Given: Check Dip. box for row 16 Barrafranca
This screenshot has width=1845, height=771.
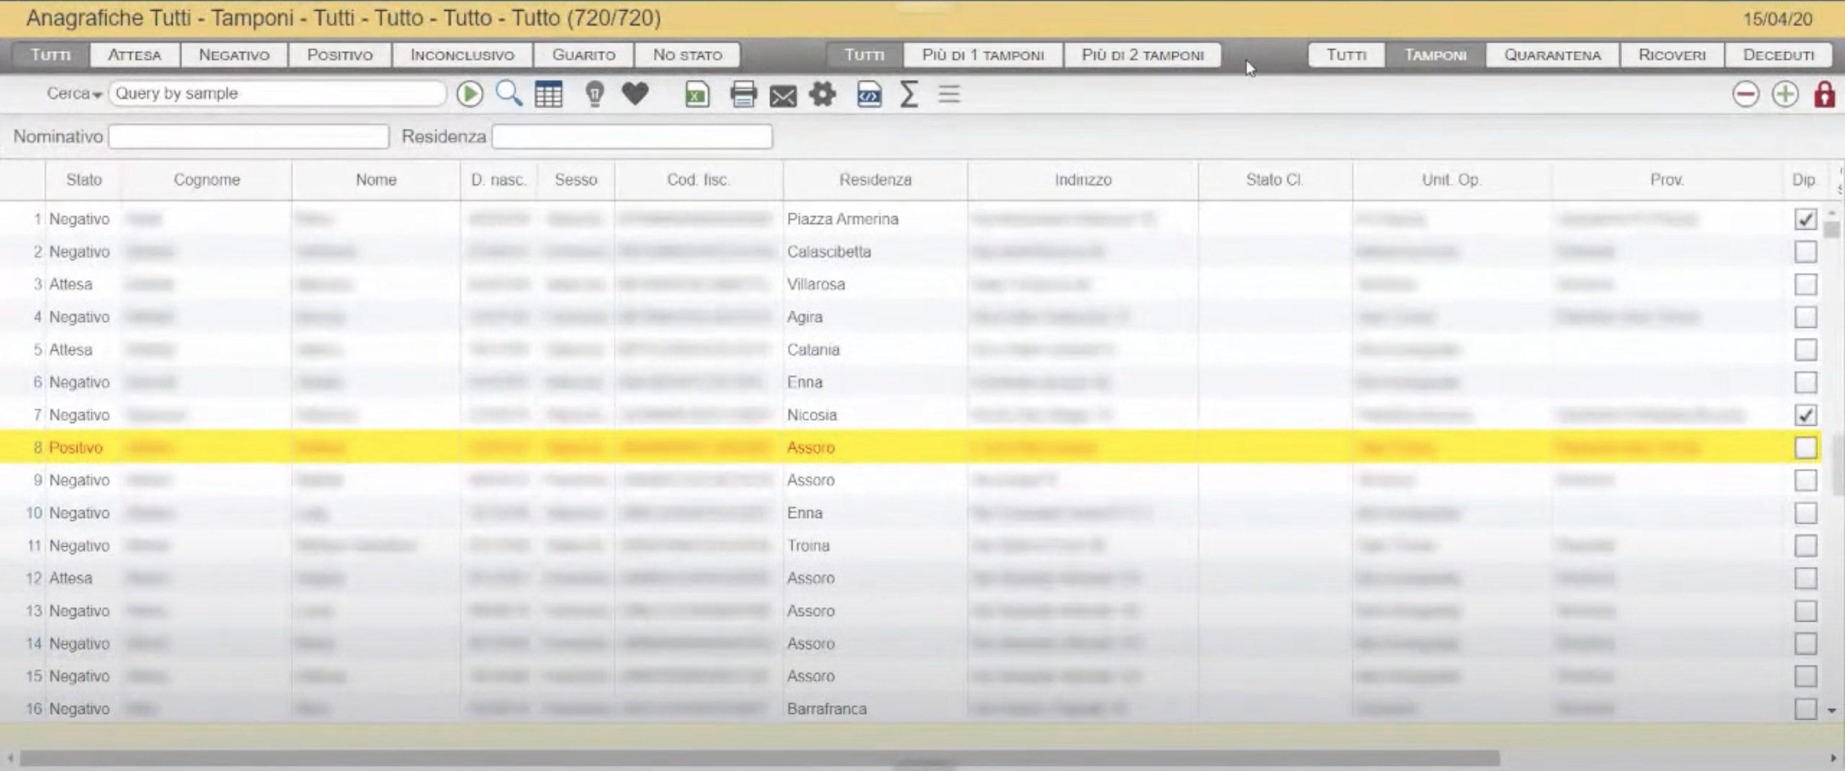Looking at the screenshot, I should [1805, 709].
